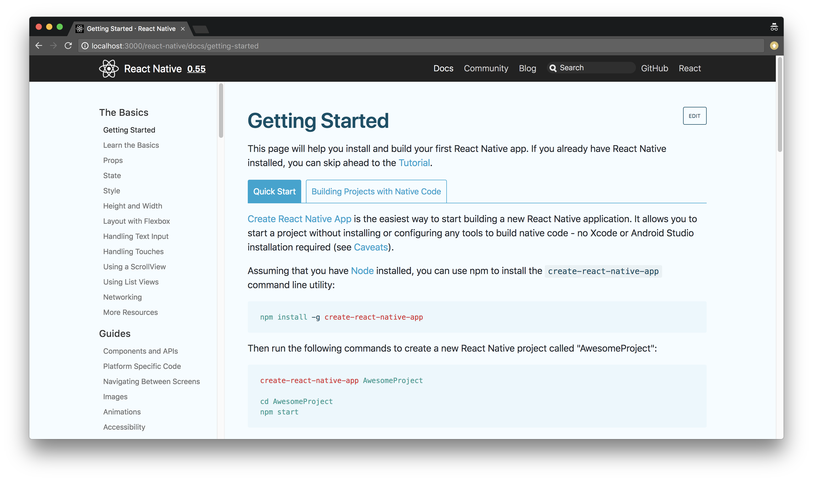The width and height of the screenshot is (813, 481).
Task: Close the Getting Started browser tab
Action: (x=183, y=29)
